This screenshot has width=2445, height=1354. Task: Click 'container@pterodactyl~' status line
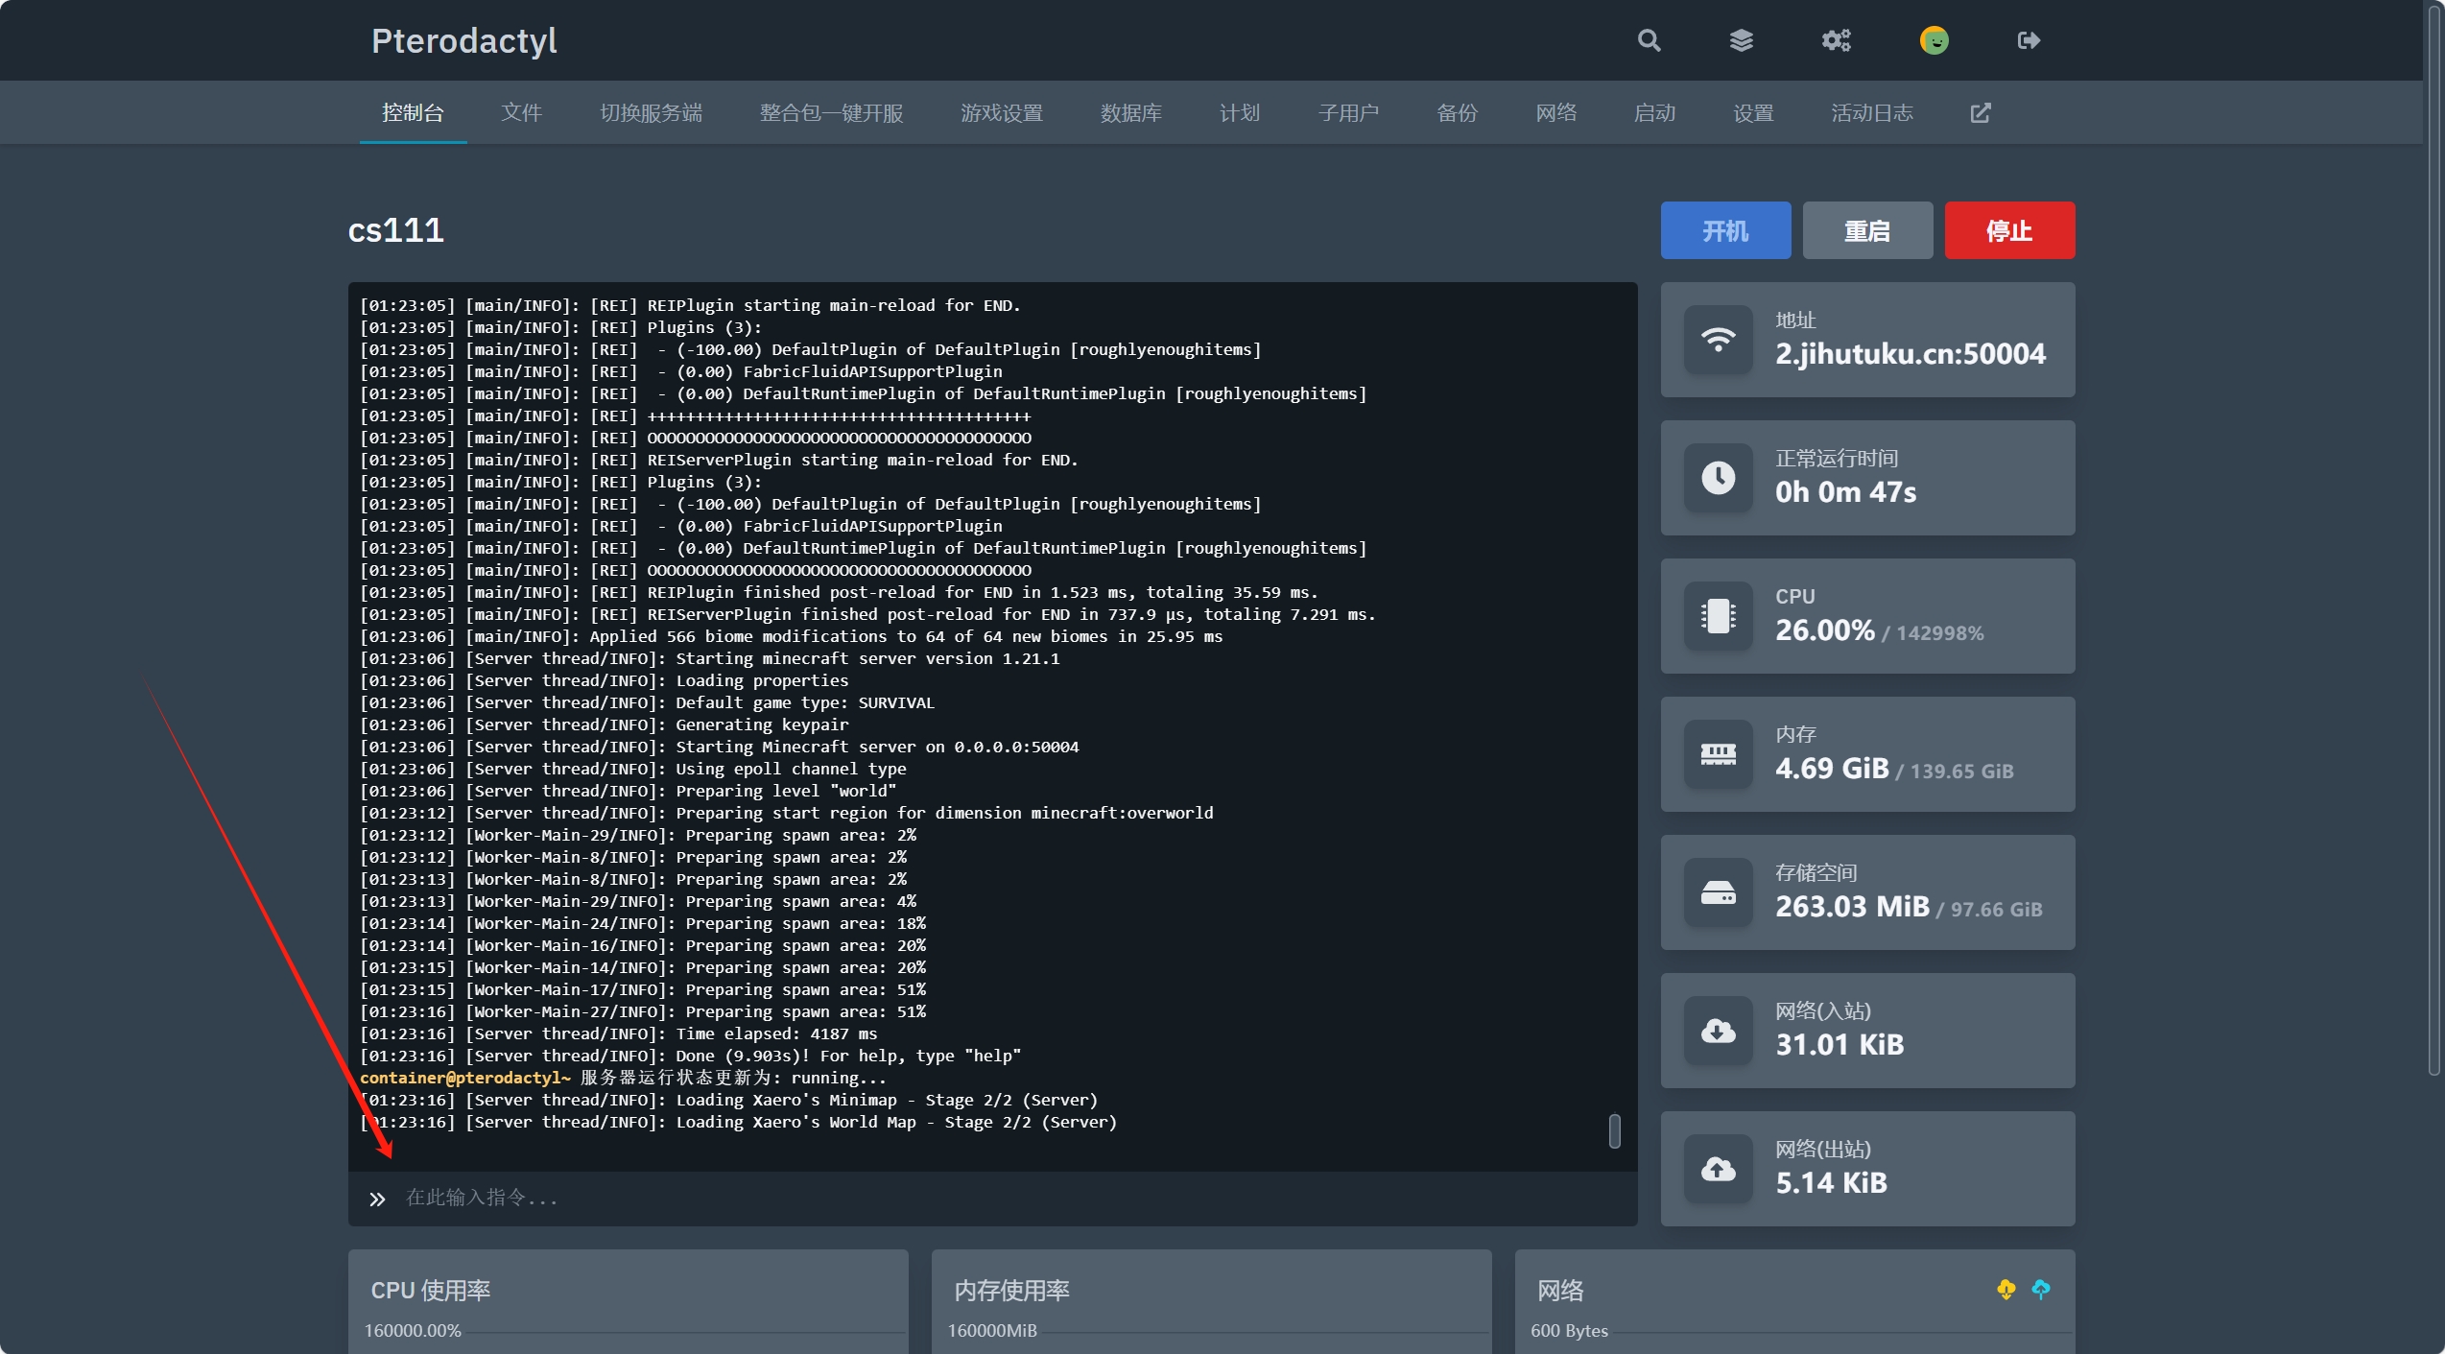click(x=624, y=1079)
